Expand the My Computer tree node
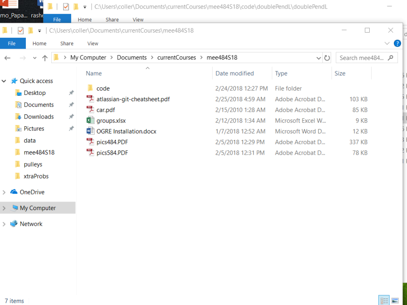Screen dimensions: 407x305 tap(4, 208)
